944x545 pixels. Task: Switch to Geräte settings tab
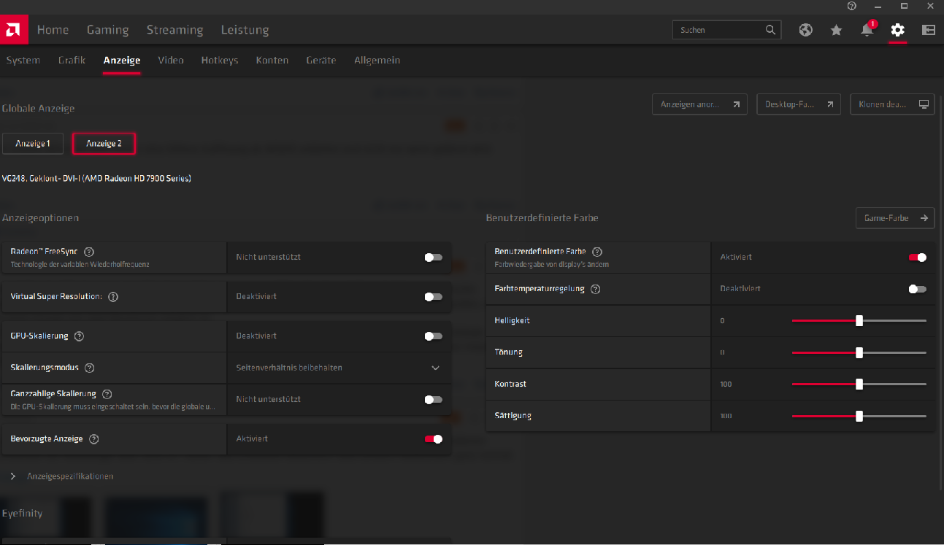(321, 61)
